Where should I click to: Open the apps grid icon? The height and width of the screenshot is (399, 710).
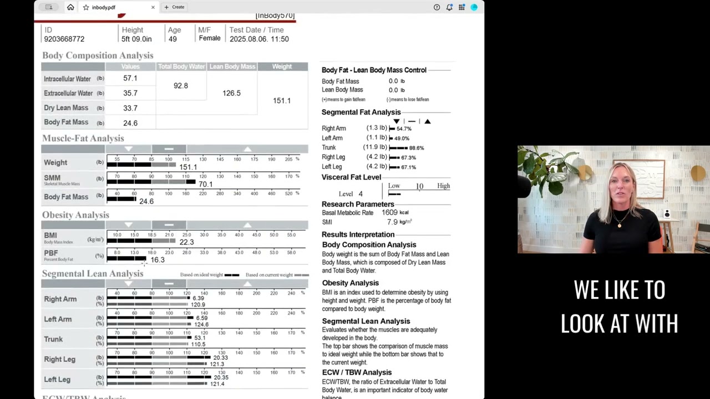(461, 7)
